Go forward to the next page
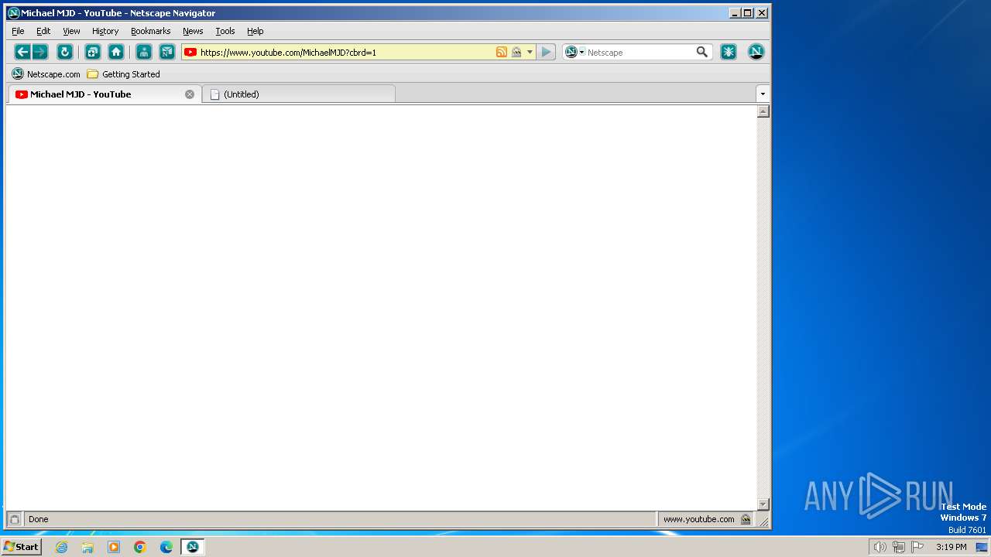This screenshot has width=991, height=557. pos(39,52)
